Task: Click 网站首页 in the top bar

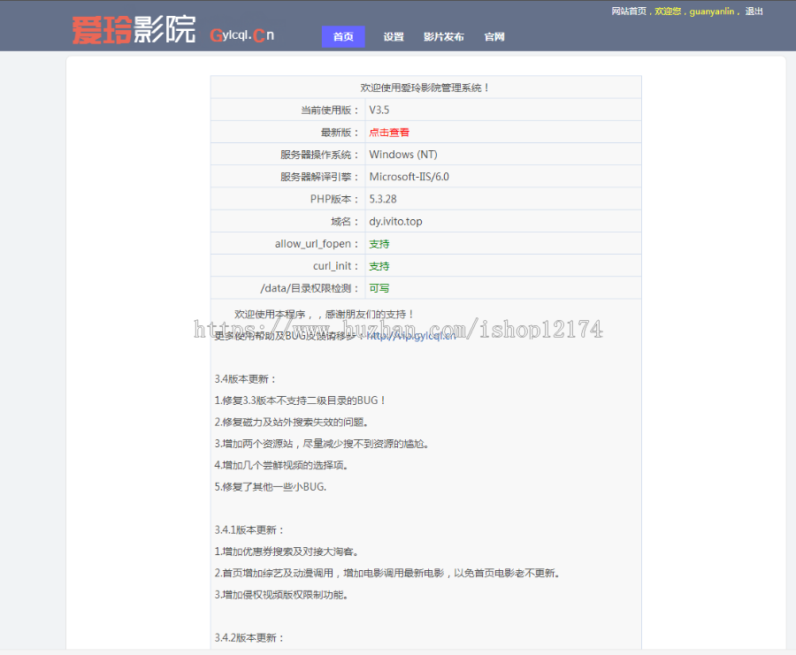Action: click(629, 11)
